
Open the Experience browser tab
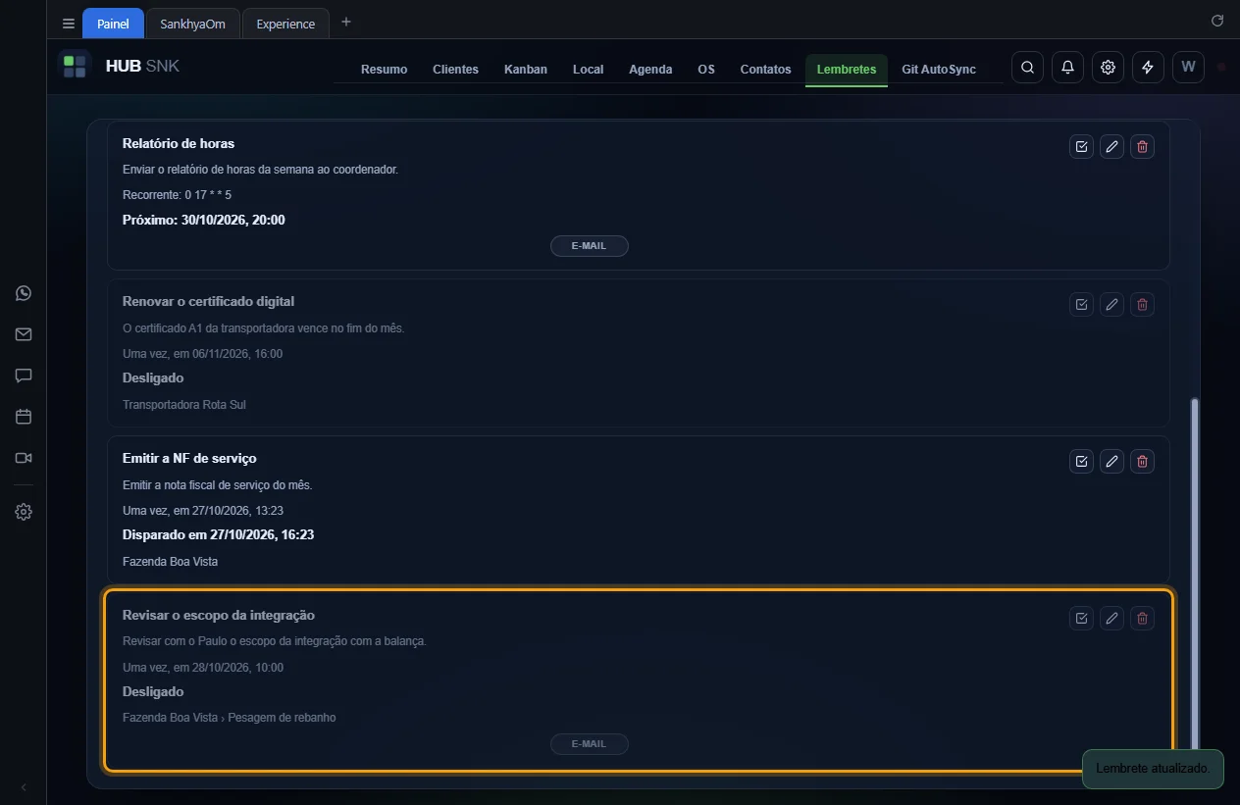point(285,24)
